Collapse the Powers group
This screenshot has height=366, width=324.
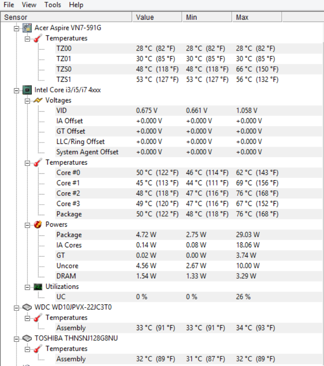pos(27,225)
